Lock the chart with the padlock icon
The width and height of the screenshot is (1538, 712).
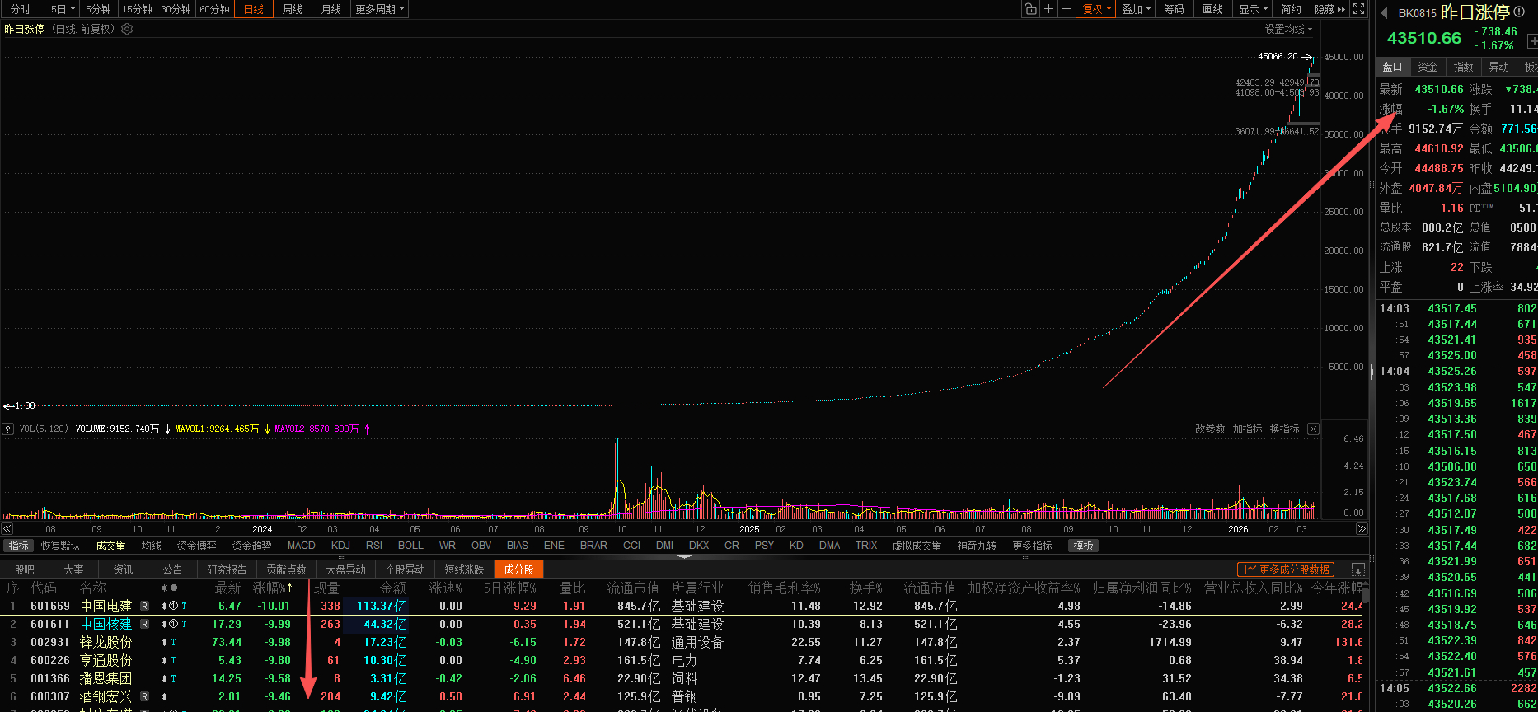click(1031, 9)
